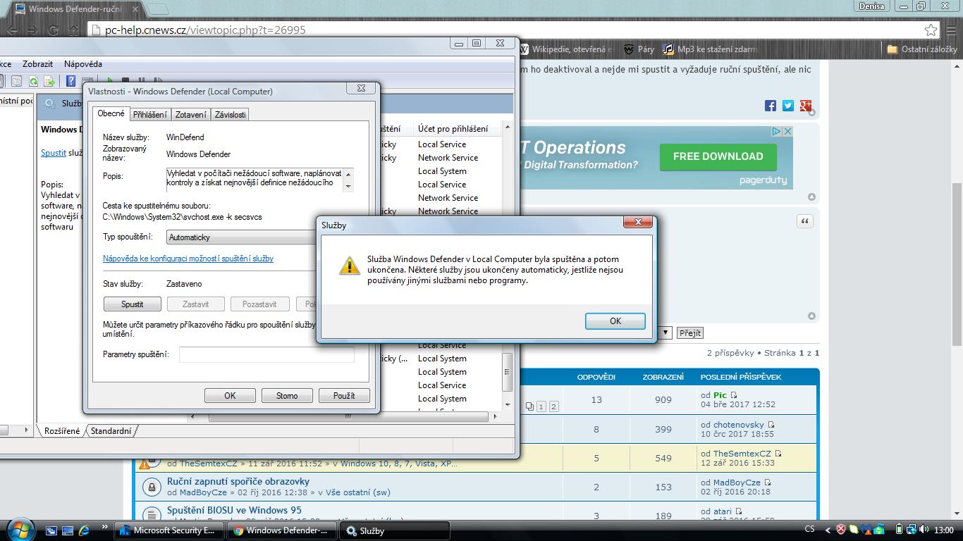
Task: Open the Páry bookmark
Action: pyautogui.click(x=639, y=49)
